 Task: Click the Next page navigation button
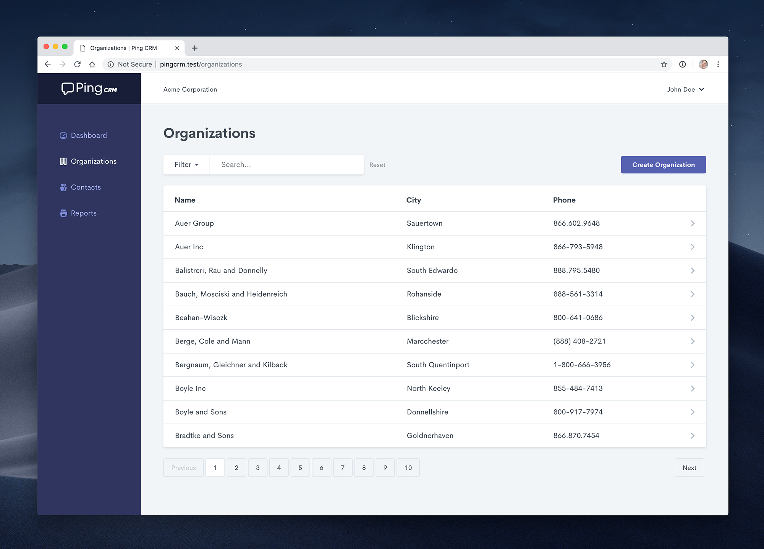(x=689, y=467)
